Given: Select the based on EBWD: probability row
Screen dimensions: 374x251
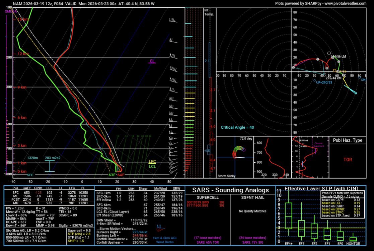Looking at the screenshot, I should [341, 209].
